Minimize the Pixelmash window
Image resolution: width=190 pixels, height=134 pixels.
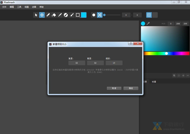pyautogui.click(x=174, y=2)
